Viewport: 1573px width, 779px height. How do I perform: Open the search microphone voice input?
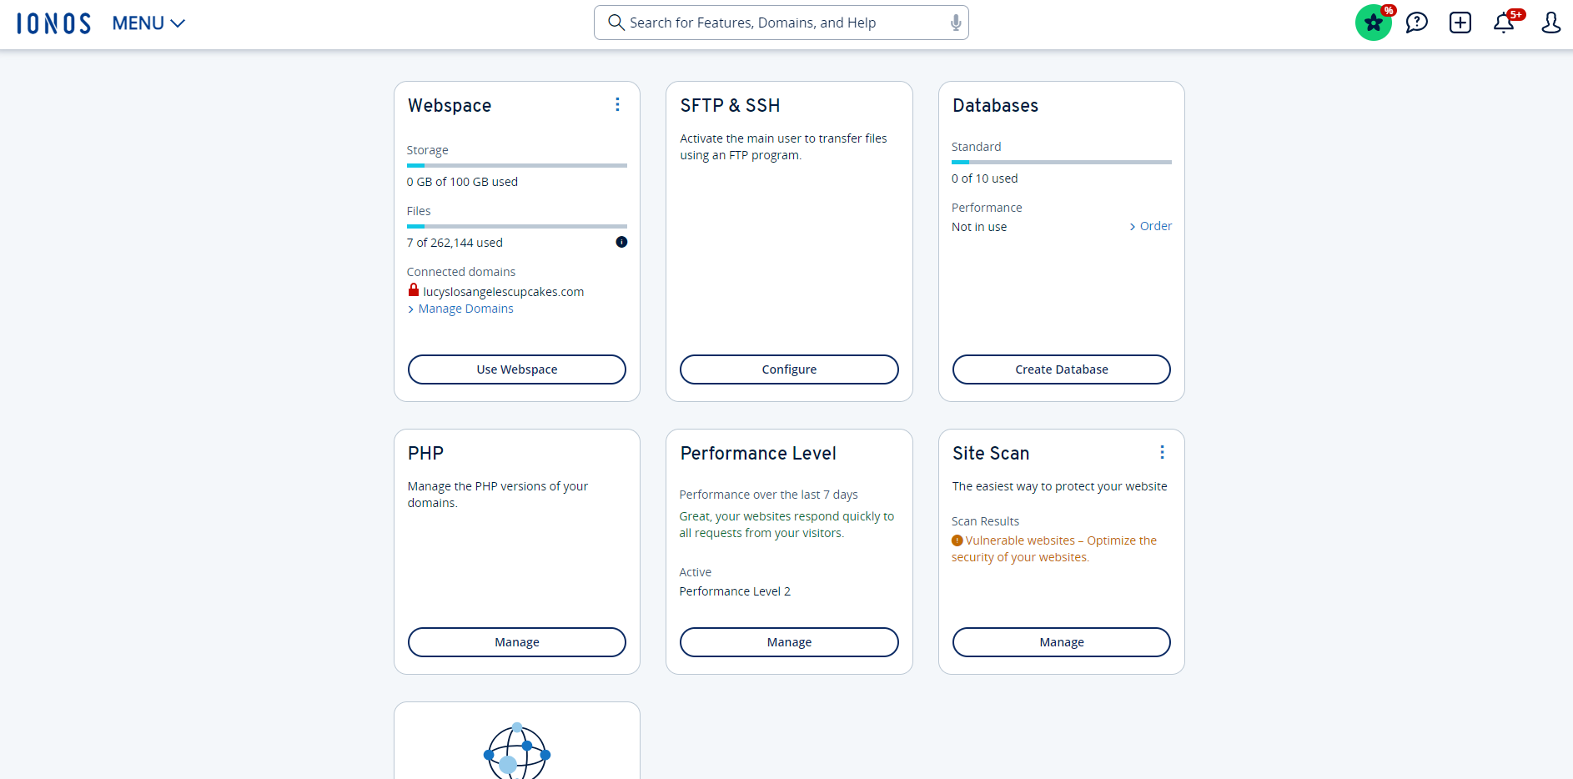955,23
